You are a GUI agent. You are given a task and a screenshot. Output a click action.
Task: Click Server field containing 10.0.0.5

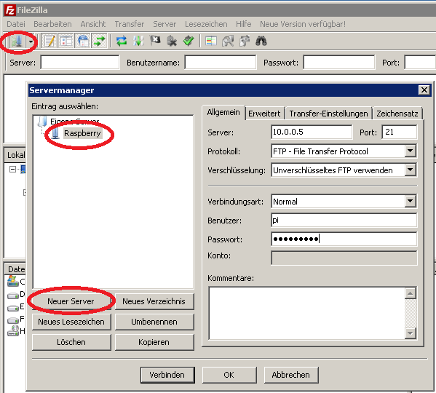312,132
